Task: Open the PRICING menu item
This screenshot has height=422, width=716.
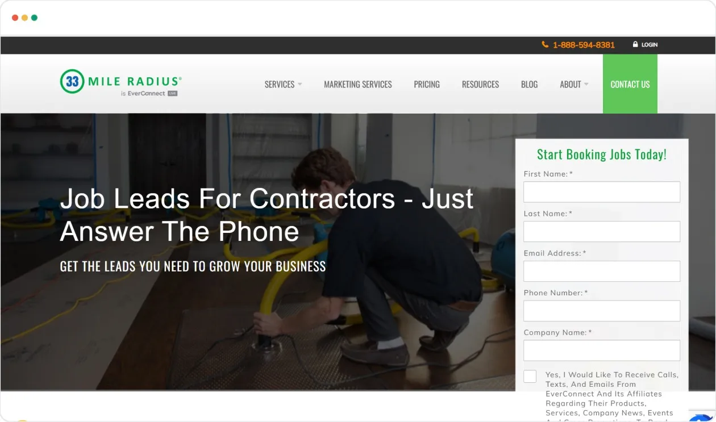Action: [427, 84]
